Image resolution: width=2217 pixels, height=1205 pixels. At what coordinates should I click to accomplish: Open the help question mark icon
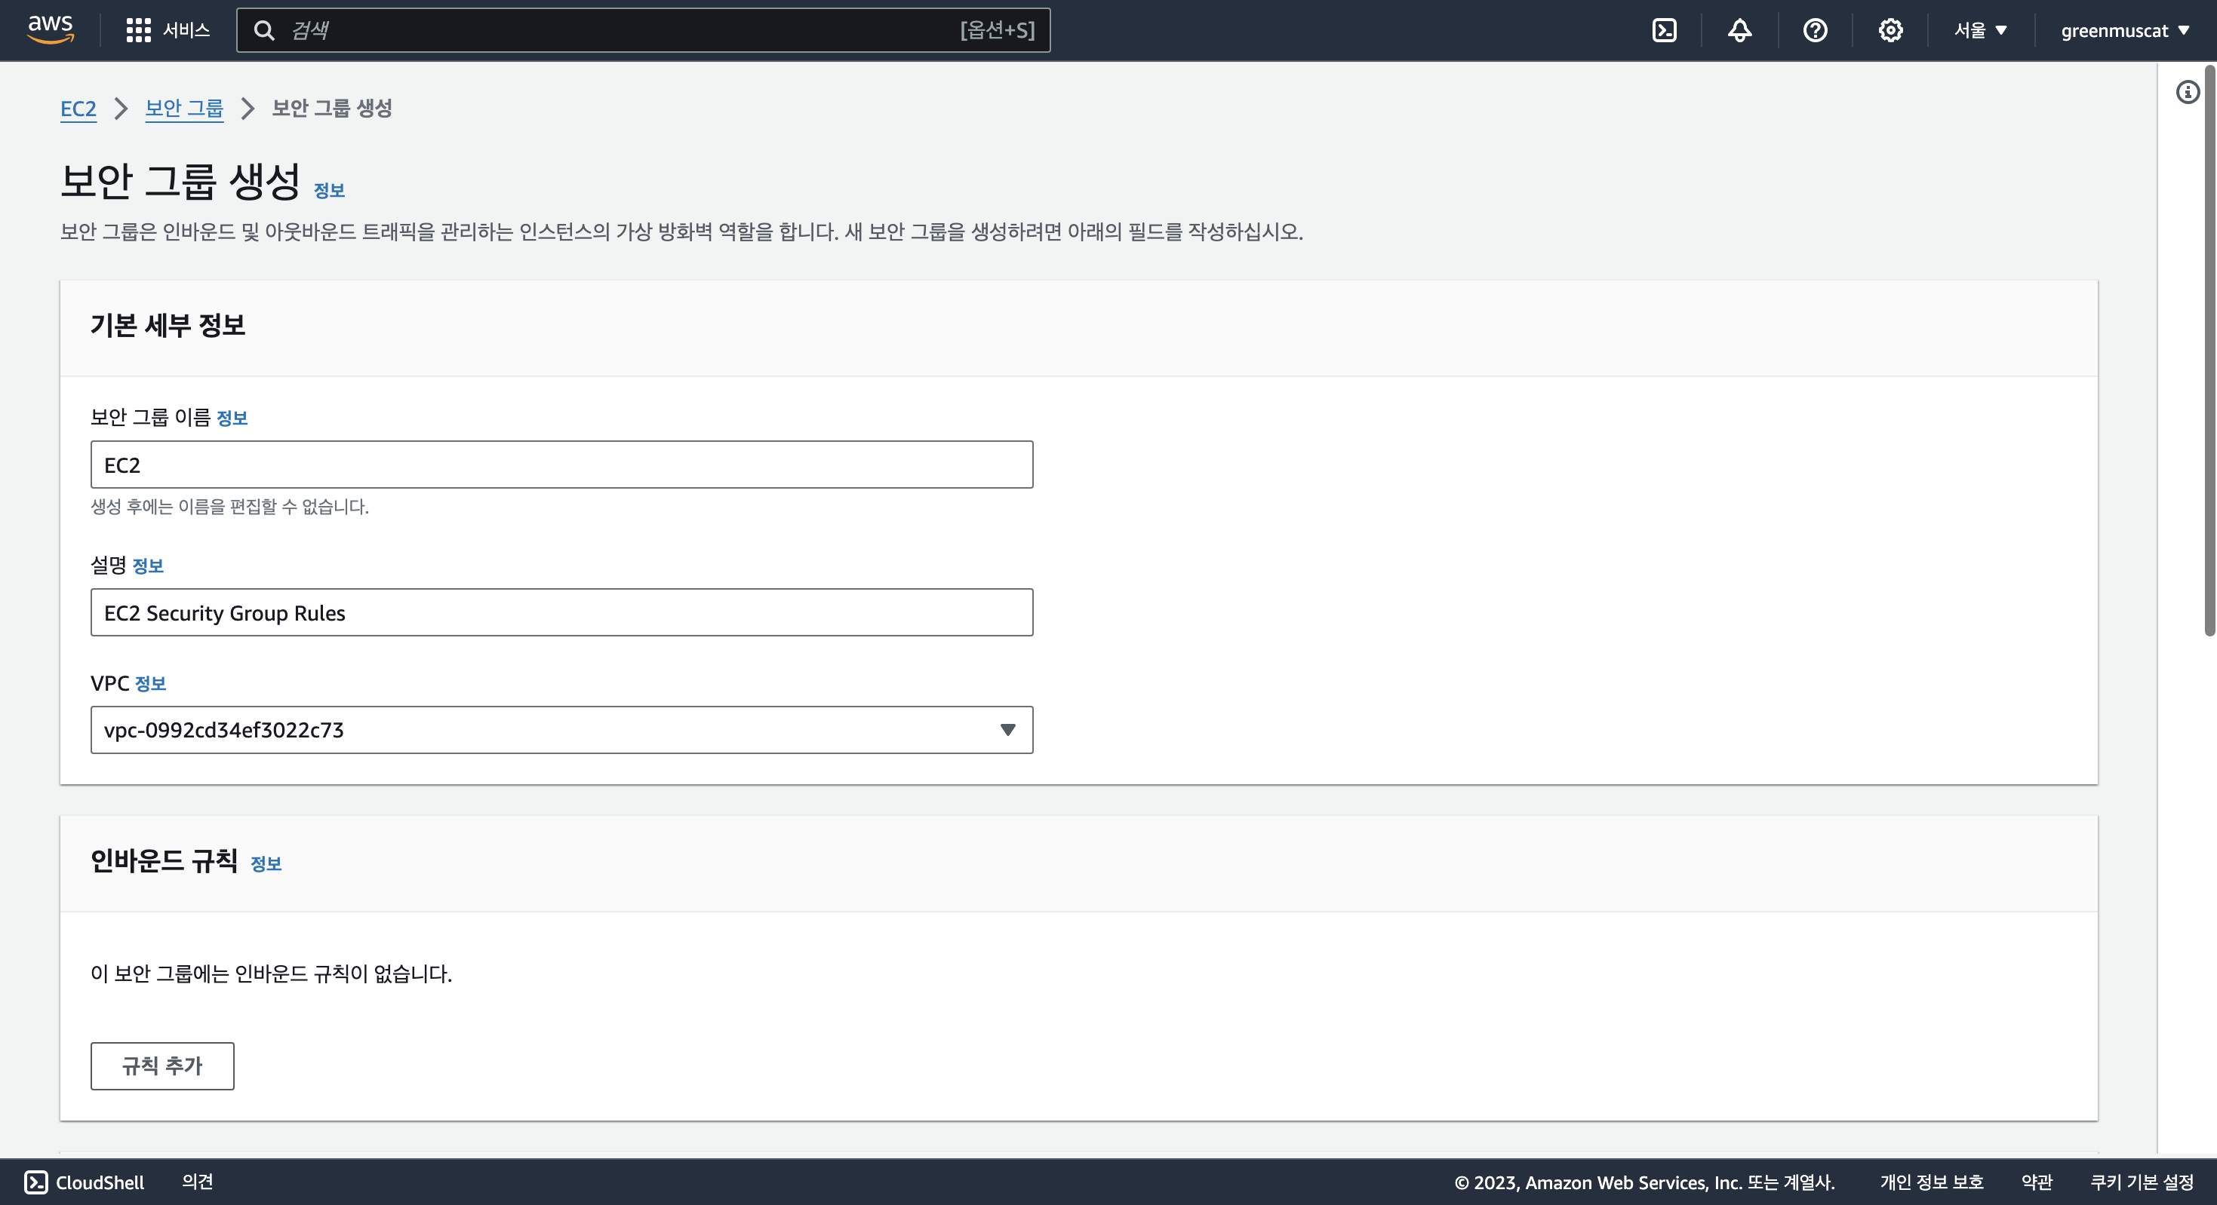[1815, 30]
